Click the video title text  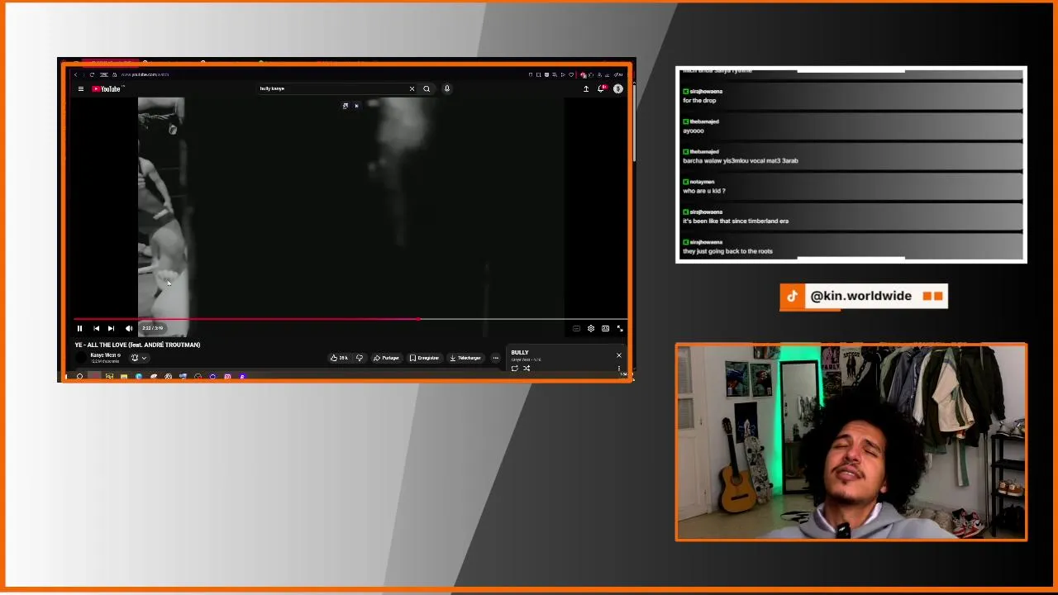tap(137, 345)
